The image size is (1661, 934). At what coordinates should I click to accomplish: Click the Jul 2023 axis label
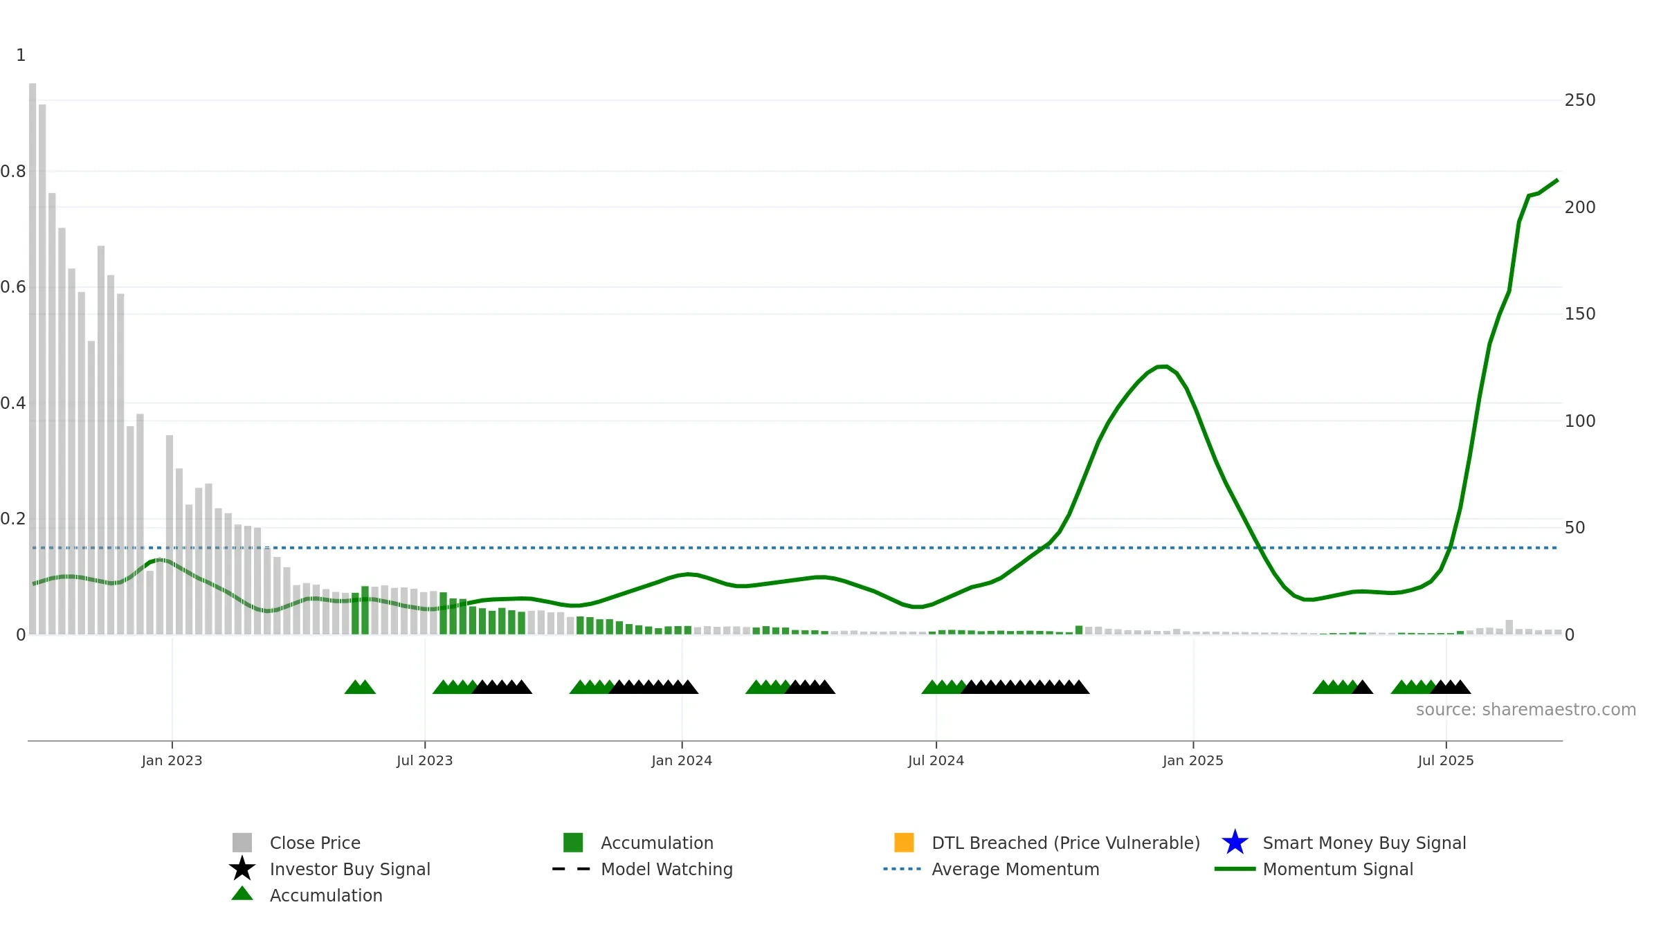pos(424,760)
